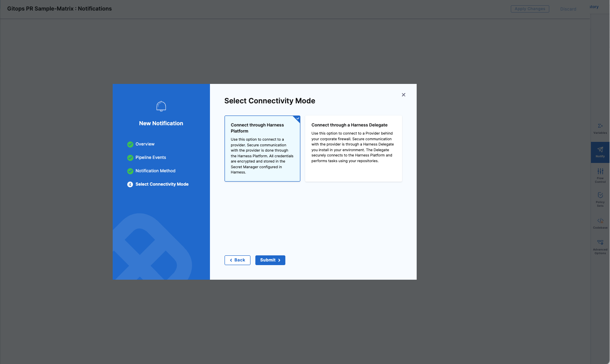The width and height of the screenshot is (610, 364).
Task: Discard the pipeline changes
Action: point(568,9)
